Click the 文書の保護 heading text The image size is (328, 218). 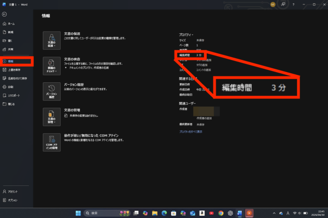[72, 34]
